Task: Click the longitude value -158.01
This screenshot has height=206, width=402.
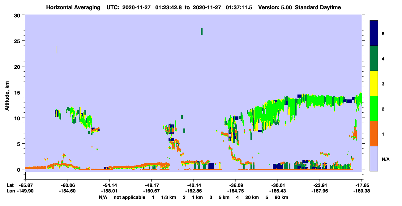Action: click(109, 191)
